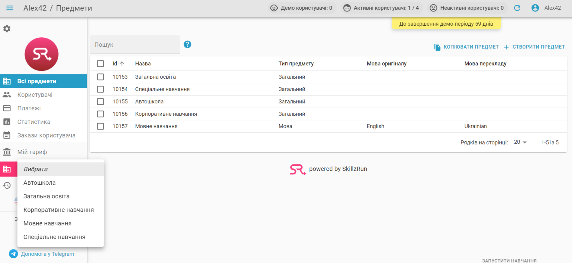Check the box for Спеціальне навчання row
The height and width of the screenshot is (263, 572).
click(x=101, y=89)
